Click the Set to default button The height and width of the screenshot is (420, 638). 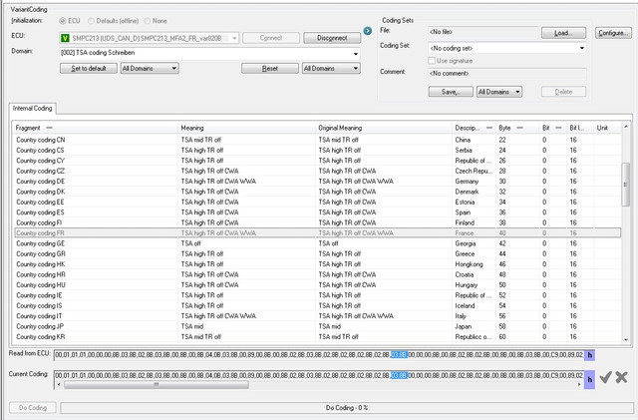pos(89,68)
